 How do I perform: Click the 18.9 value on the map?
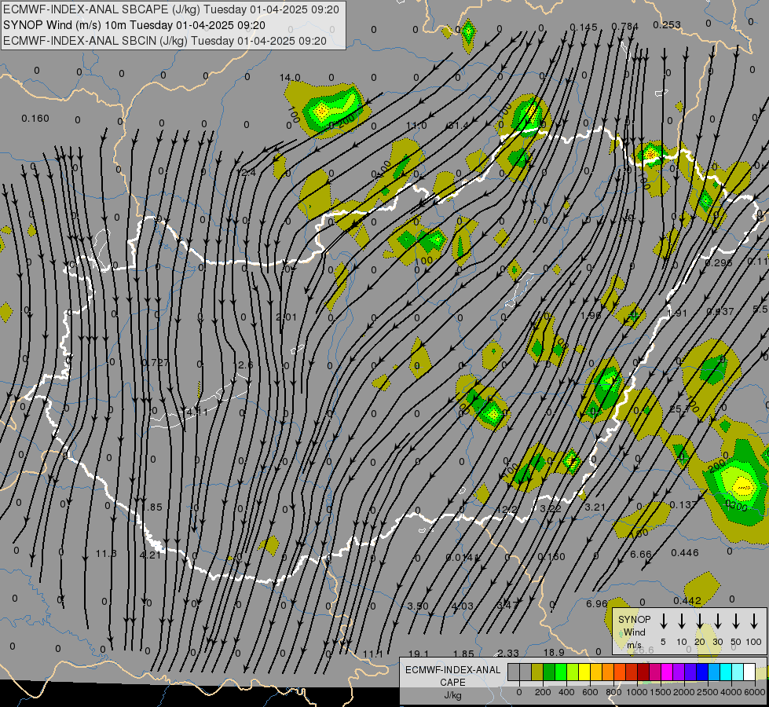(554, 652)
